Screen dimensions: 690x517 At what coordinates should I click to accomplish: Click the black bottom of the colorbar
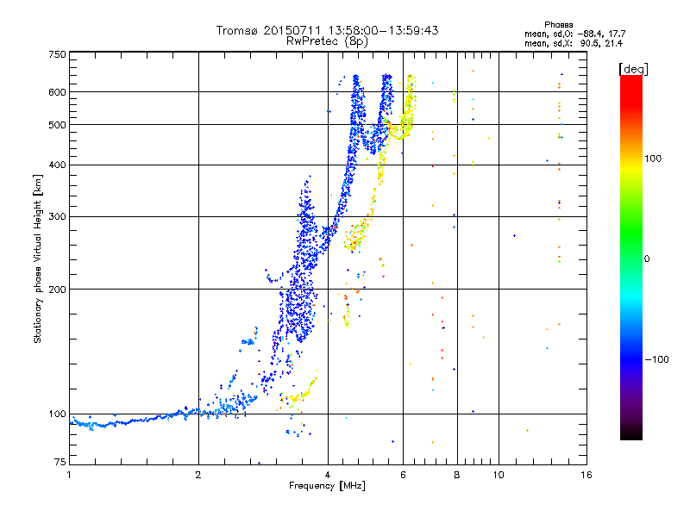(631, 433)
